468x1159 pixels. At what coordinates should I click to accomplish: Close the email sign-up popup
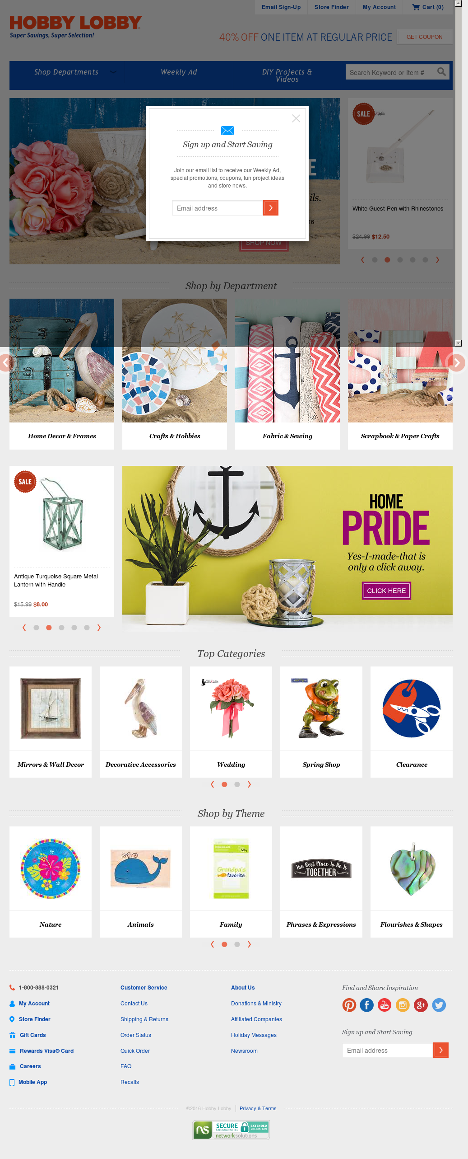click(296, 118)
